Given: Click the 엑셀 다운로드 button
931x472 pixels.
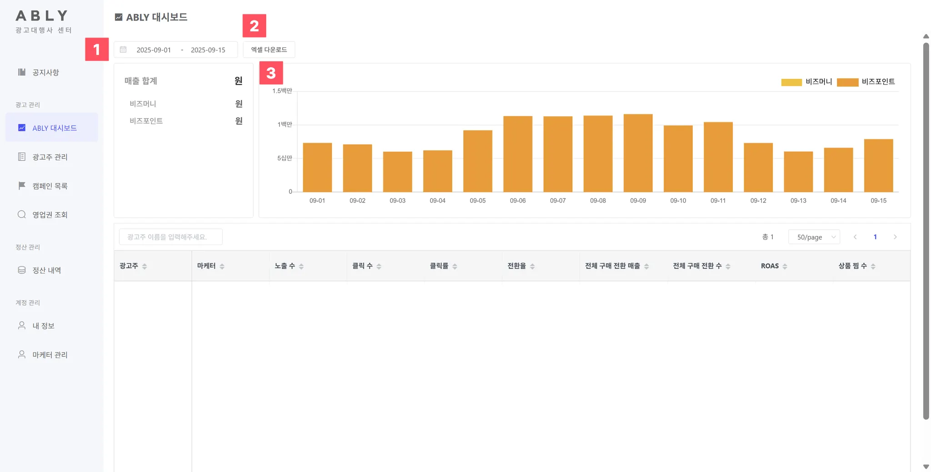Looking at the screenshot, I should point(269,49).
